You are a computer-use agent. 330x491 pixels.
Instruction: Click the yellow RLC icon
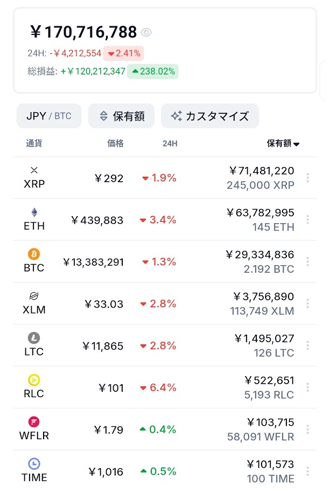[34, 380]
